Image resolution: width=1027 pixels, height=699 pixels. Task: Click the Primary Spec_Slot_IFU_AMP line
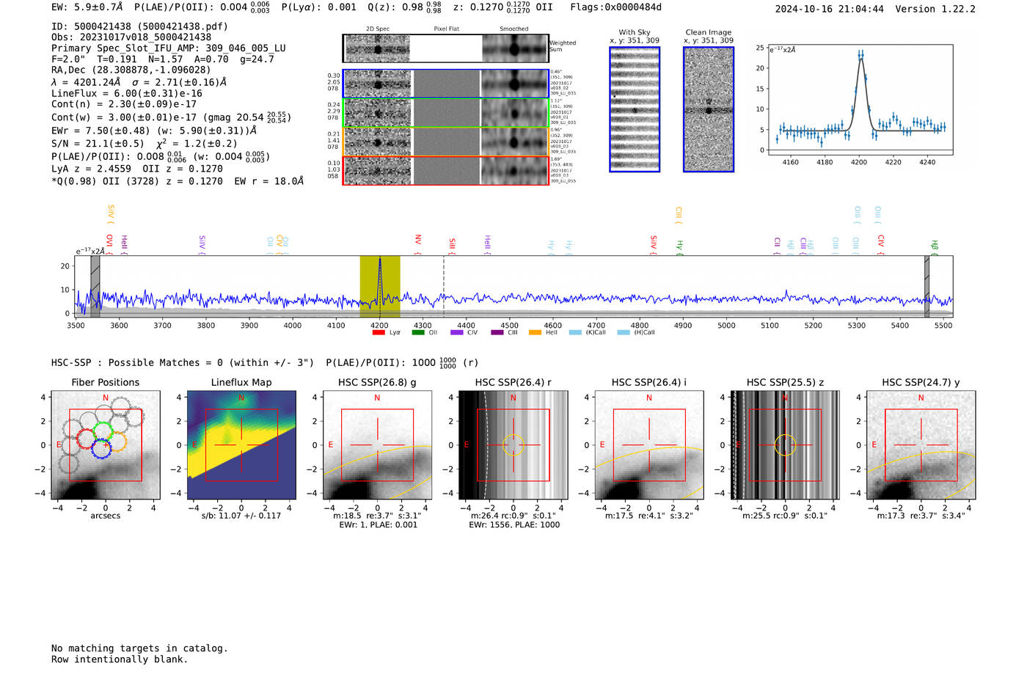pos(169,48)
